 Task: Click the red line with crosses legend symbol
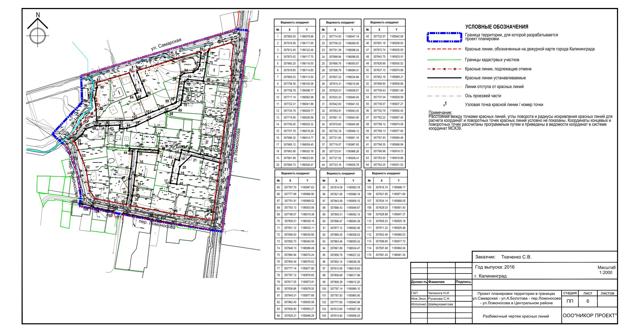[444, 69]
